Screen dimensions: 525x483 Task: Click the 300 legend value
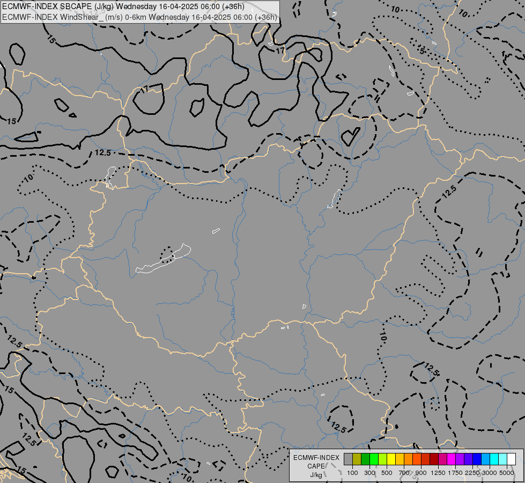coord(369,473)
